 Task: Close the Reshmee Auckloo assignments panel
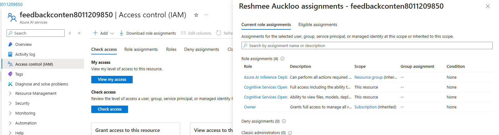point(488,6)
